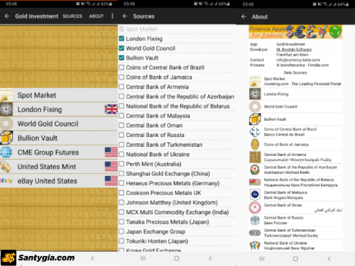Select the World Gold Council ring icon
The width and height of the screenshot is (355, 266).
(x=6, y=123)
